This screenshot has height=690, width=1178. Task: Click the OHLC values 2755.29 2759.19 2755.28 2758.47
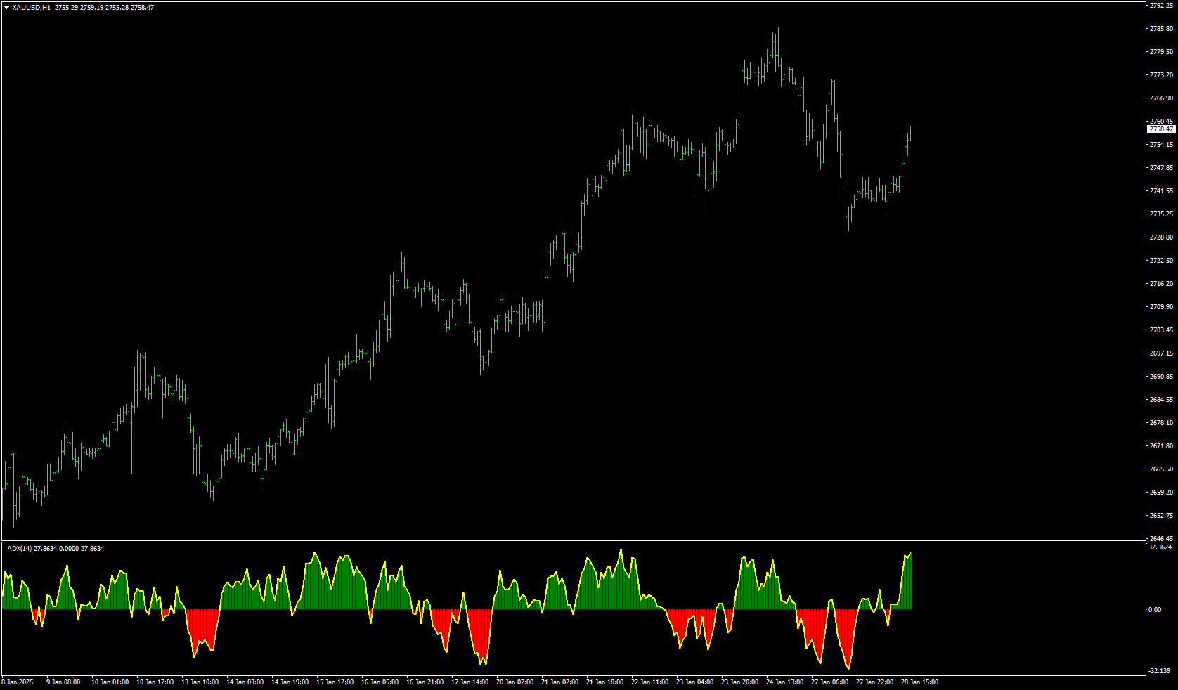[x=104, y=7]
